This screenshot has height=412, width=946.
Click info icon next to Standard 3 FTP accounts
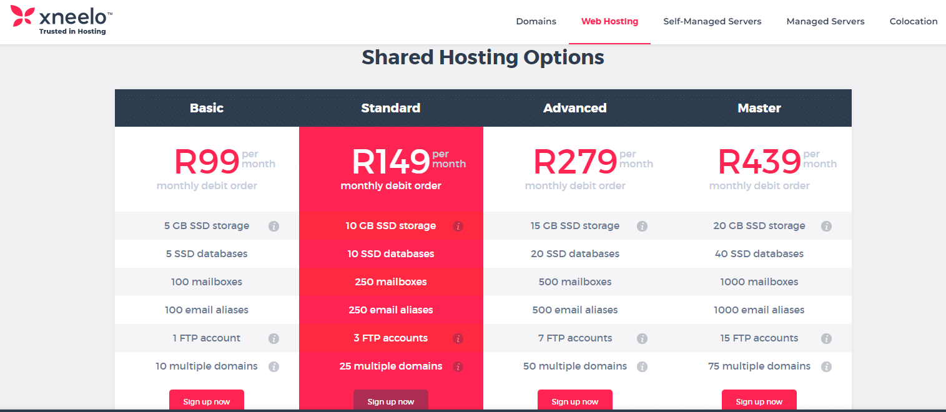coord(458,338)
